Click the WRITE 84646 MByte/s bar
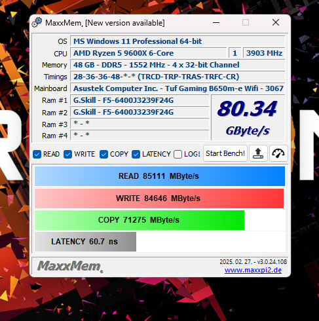Screen dimensions: 319x321 point(159,198)
